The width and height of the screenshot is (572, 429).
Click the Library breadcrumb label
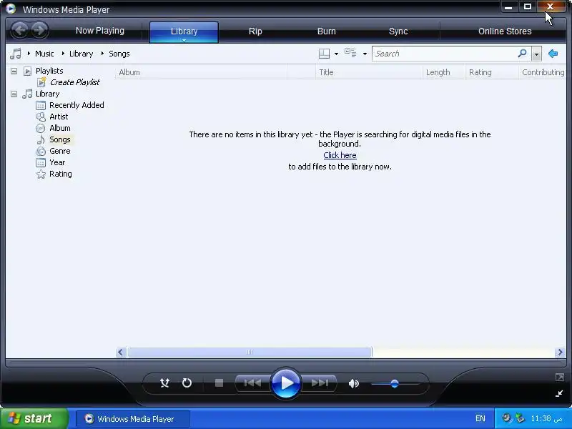81,54
